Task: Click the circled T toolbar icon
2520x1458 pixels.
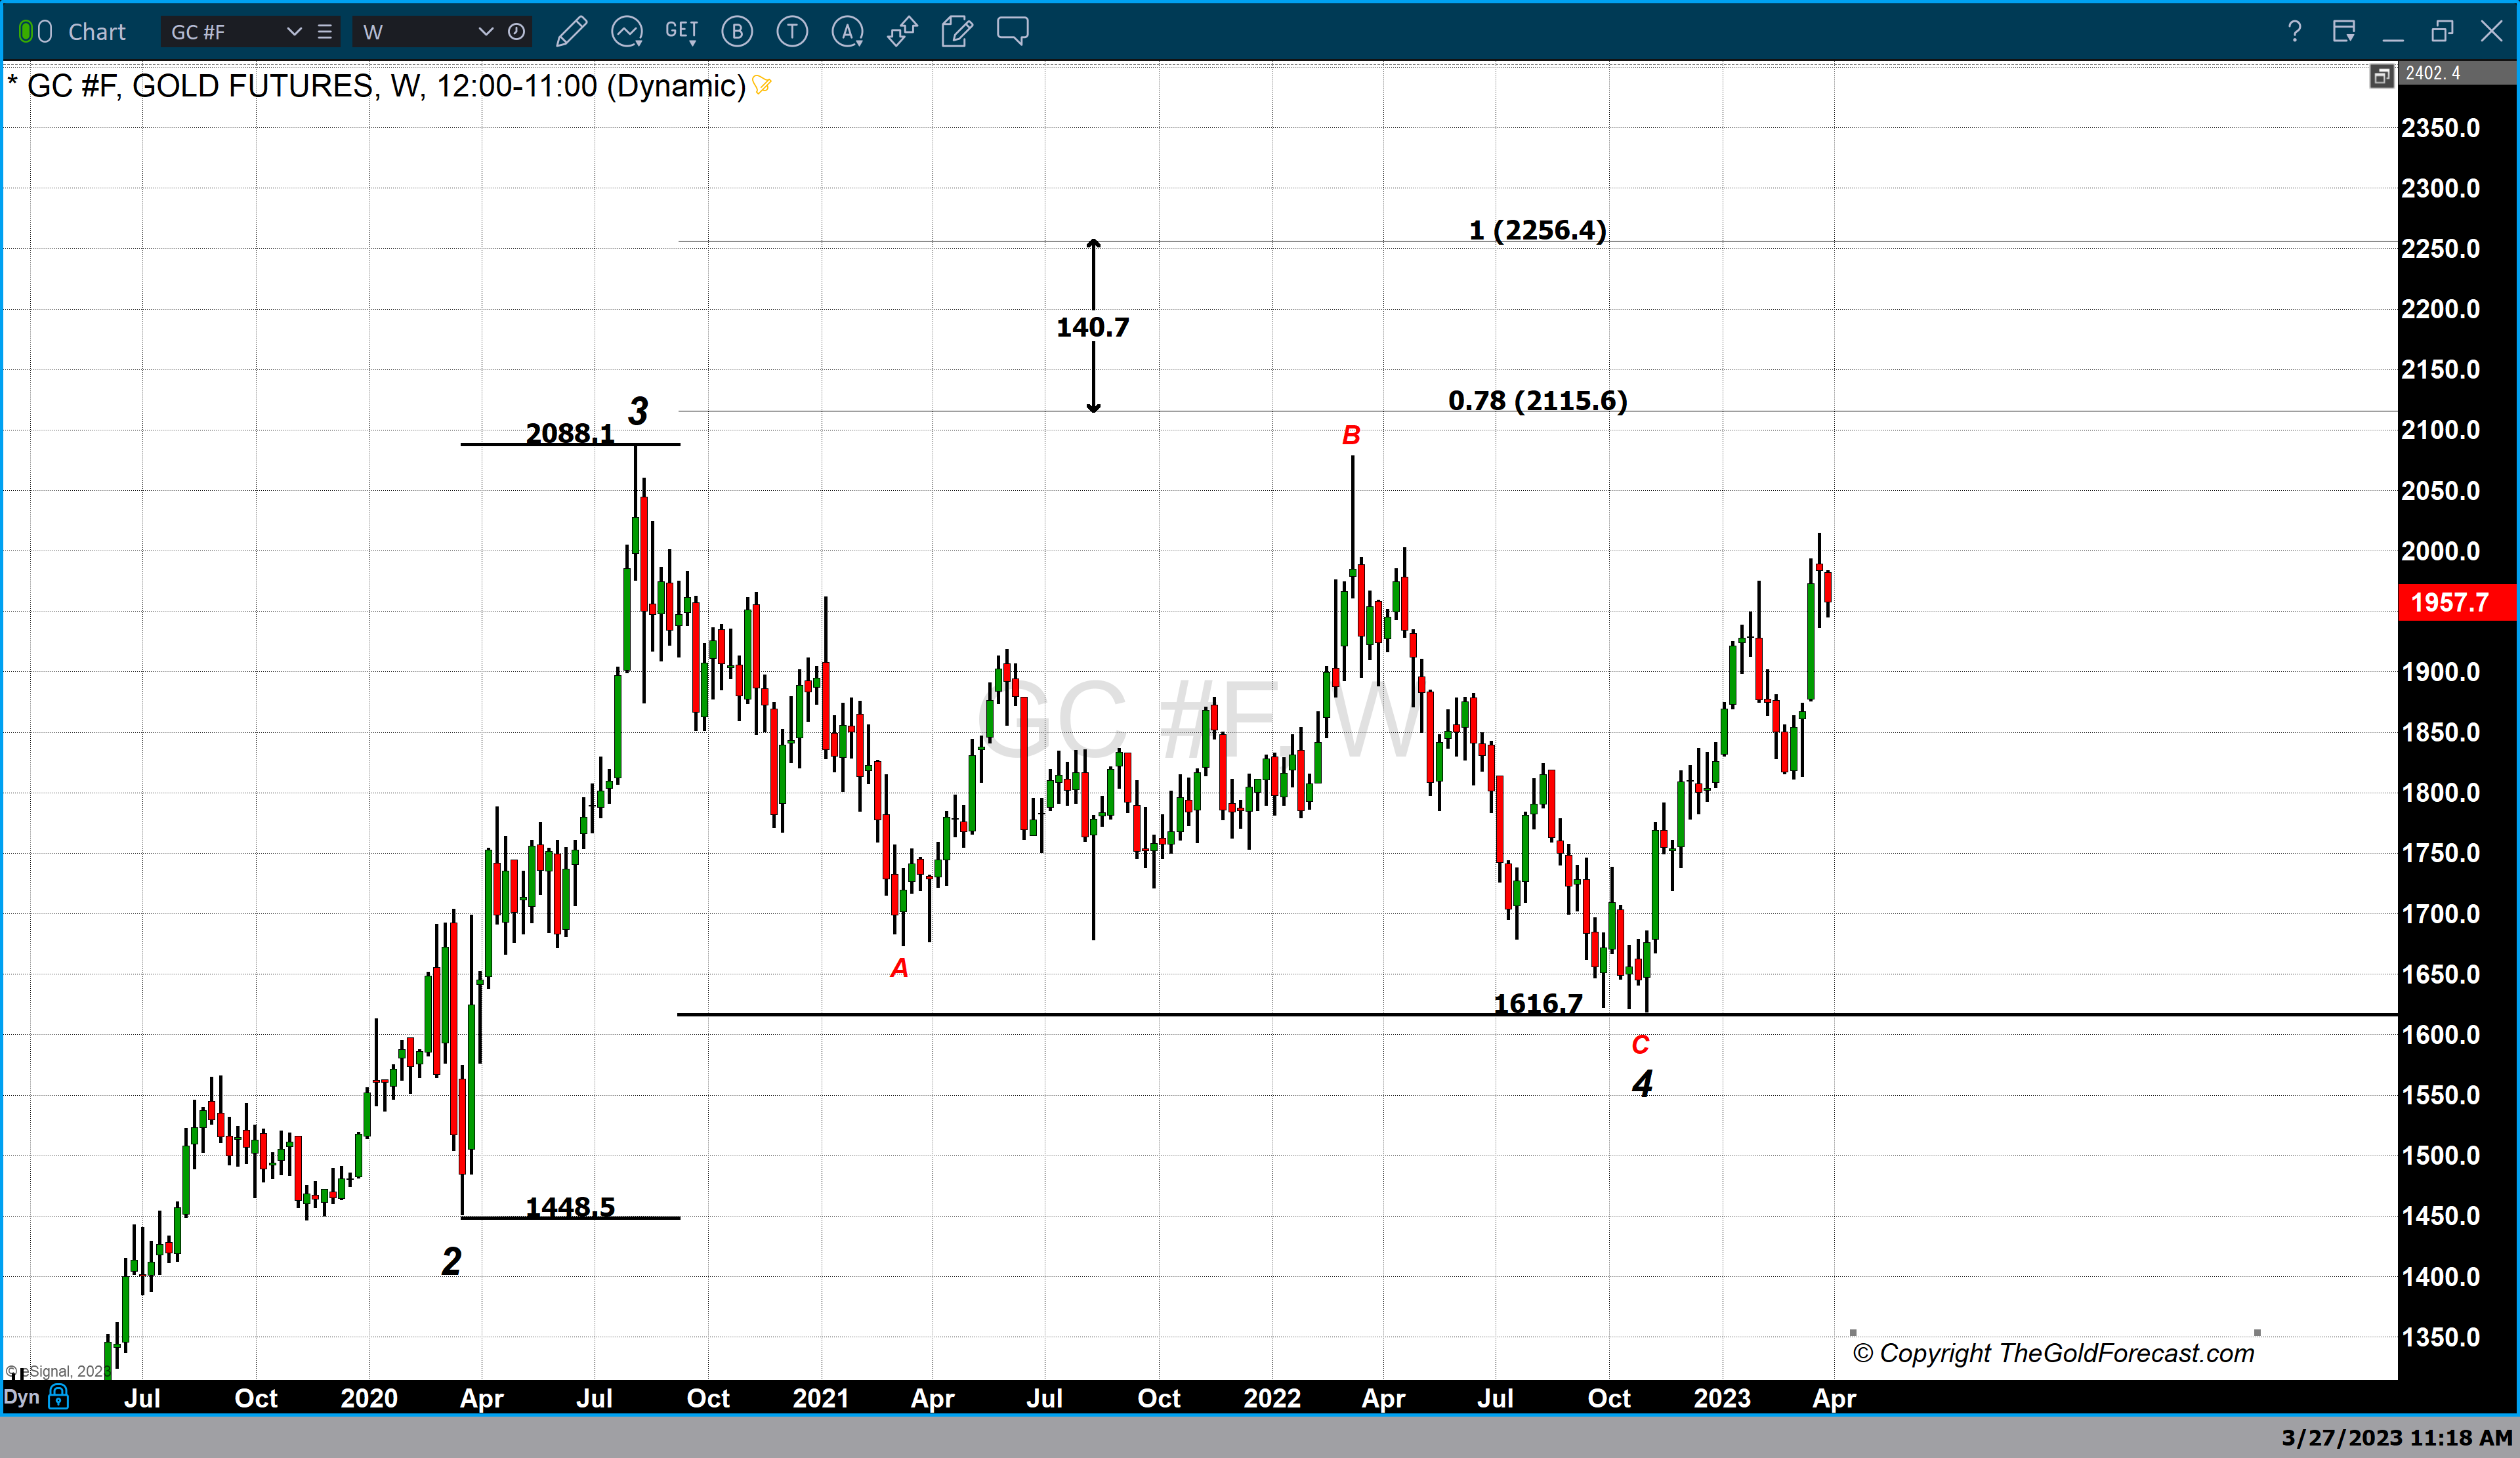Action: coord(792,32)
